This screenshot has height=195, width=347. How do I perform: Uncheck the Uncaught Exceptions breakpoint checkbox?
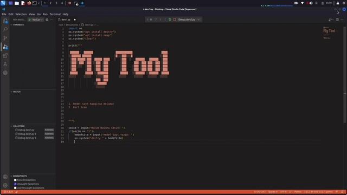pos(15,184)
